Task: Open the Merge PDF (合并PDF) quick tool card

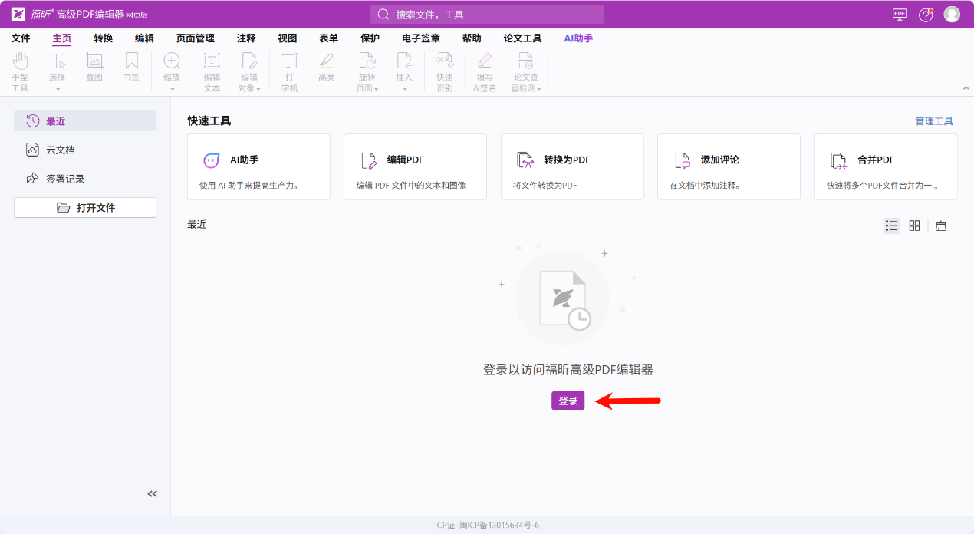Action: tap(885, 166)
